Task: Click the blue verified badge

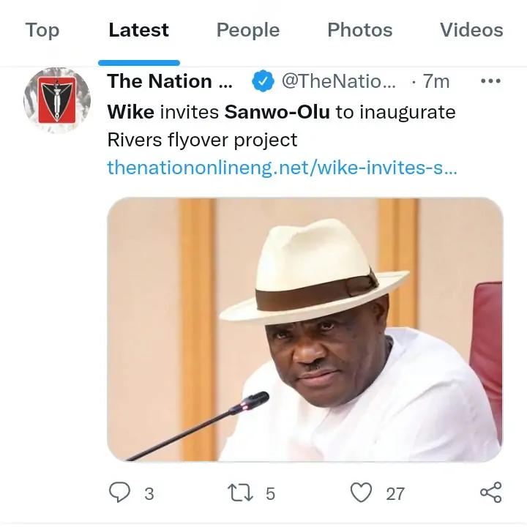Action: click(263, 81)
